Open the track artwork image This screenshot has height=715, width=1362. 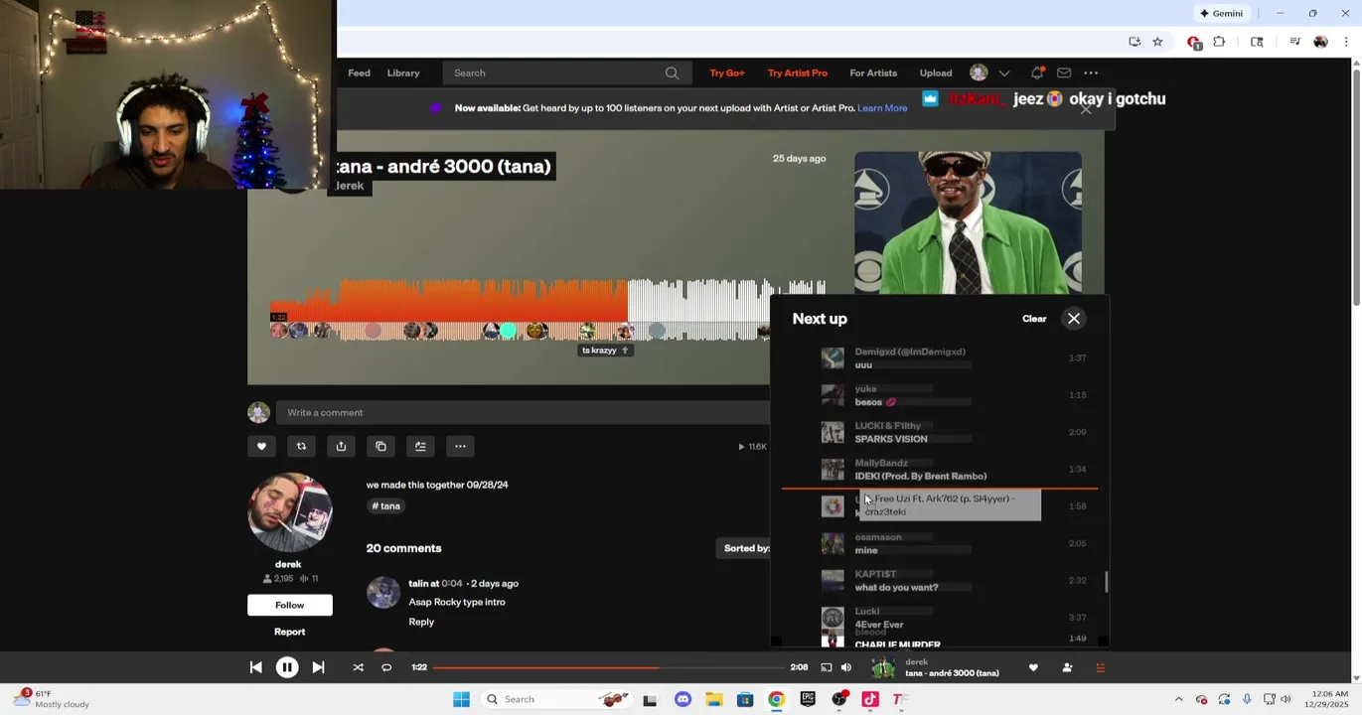pos(968,223)
